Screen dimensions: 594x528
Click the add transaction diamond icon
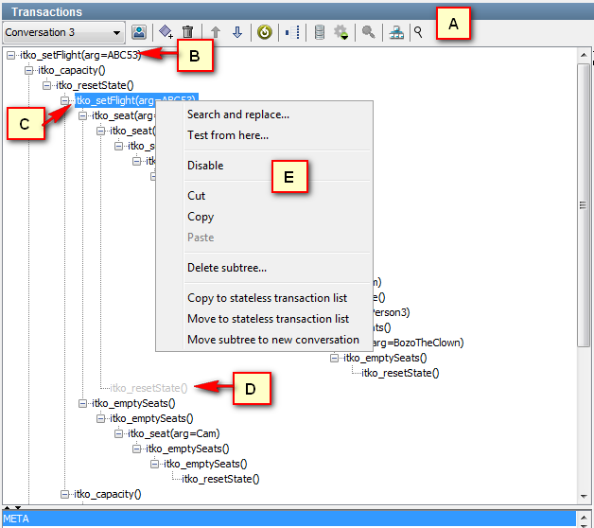166,32
